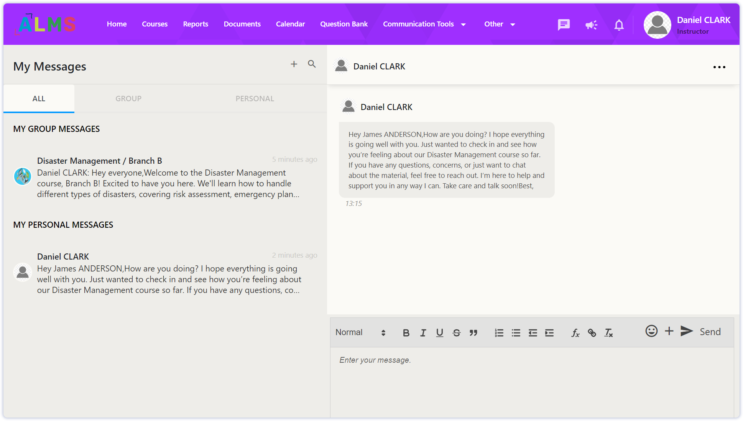Insert hyperlink in message
The width and height of the screenshot is (743, 421).
pyautogui.click(x=592, y=333)
